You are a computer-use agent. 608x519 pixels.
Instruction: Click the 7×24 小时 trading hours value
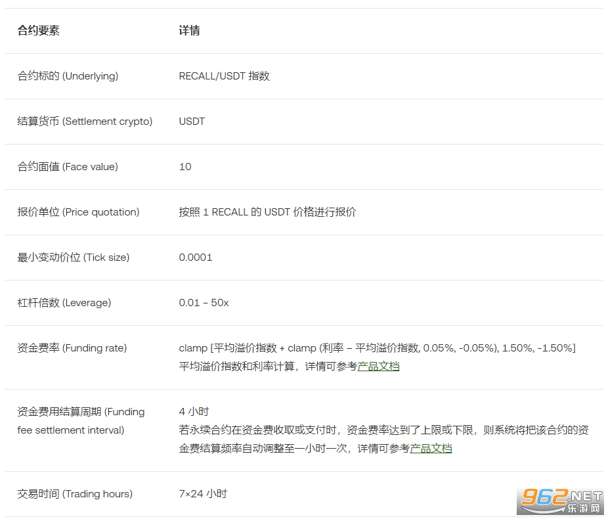click(203, 494)
